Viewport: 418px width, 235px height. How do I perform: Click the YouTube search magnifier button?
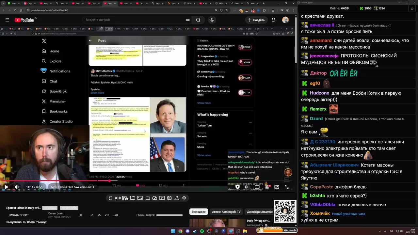(x=198, y=20)
